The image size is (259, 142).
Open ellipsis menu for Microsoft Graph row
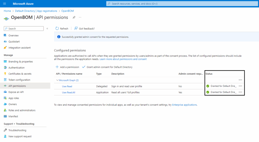240,80
